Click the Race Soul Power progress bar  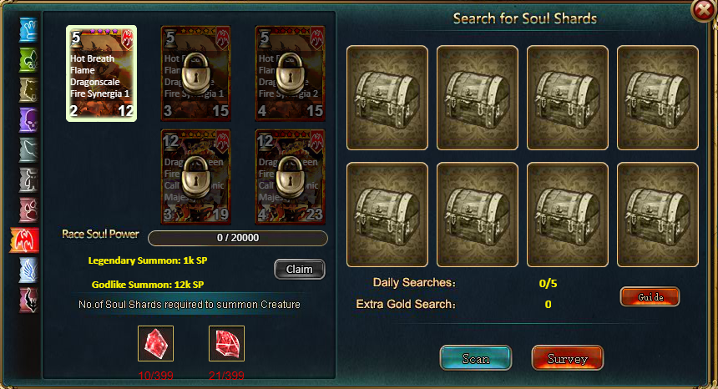(238, 238)
